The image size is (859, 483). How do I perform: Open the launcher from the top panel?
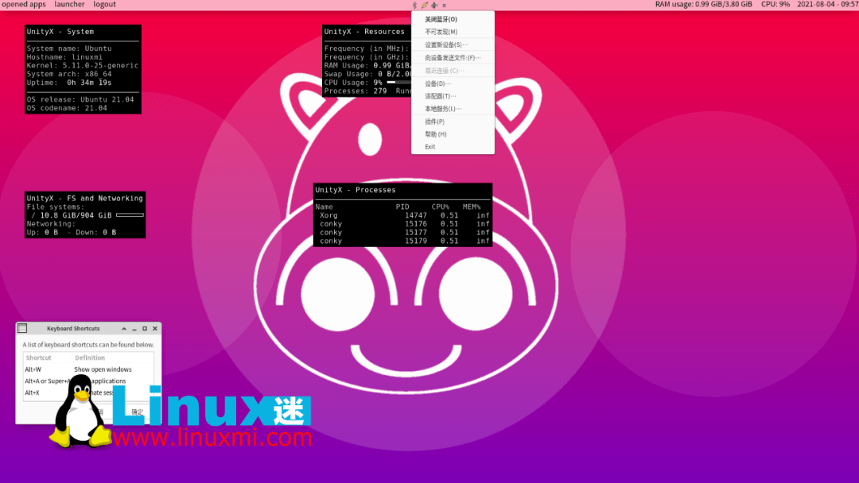coord(69,5)
